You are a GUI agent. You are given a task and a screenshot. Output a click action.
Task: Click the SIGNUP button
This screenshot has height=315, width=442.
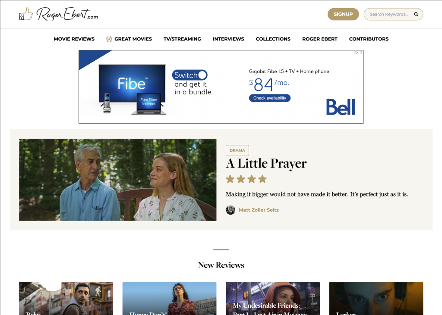(x=343, y=14)
